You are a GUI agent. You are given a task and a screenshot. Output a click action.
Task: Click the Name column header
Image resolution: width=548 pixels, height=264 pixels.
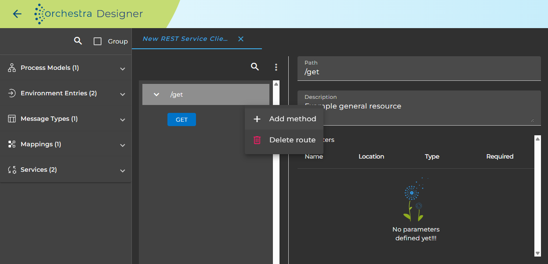click(314, 156)
